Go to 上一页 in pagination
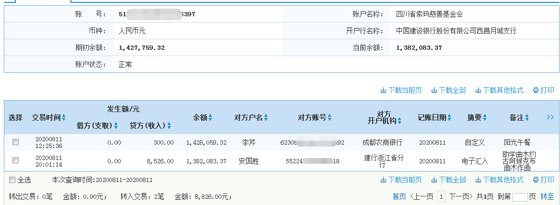Viewport: 560px width, 205px height. pyautogui.click(x=422, y=196)
